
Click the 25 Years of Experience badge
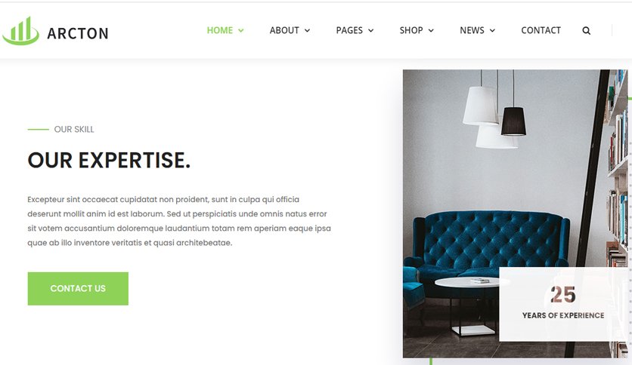(563, 304)
